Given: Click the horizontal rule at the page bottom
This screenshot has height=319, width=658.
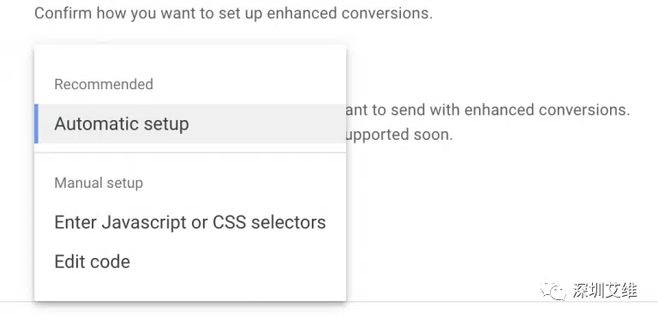Looking at the screenshot, I should click(x=502, y=301).
